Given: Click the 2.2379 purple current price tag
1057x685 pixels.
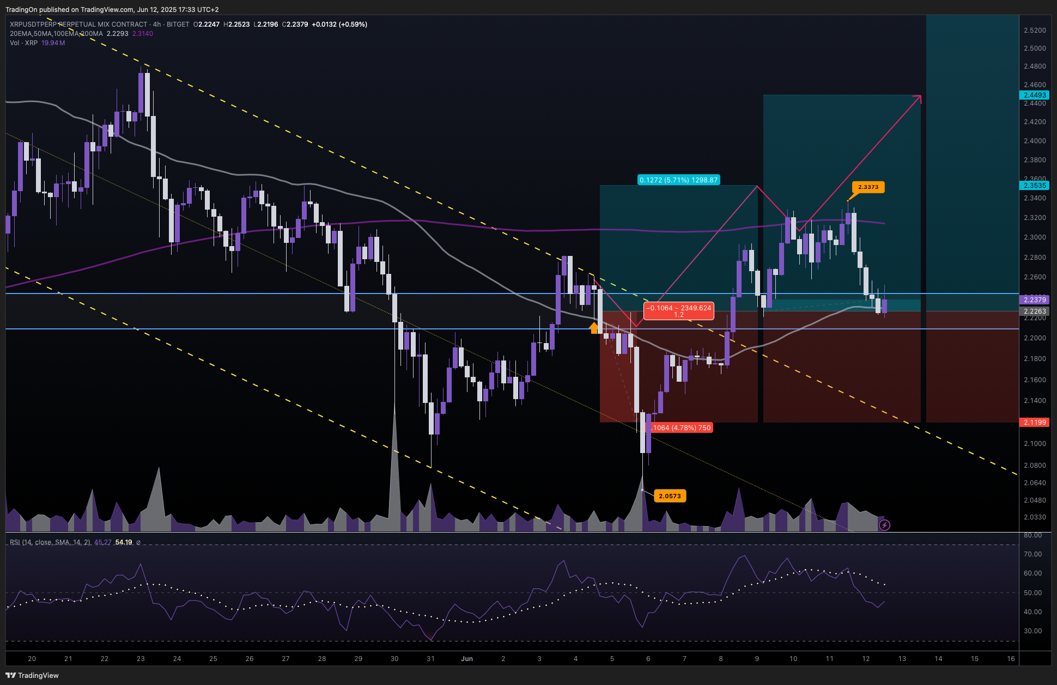Looking at the screenshot, I should [1034, 299].
